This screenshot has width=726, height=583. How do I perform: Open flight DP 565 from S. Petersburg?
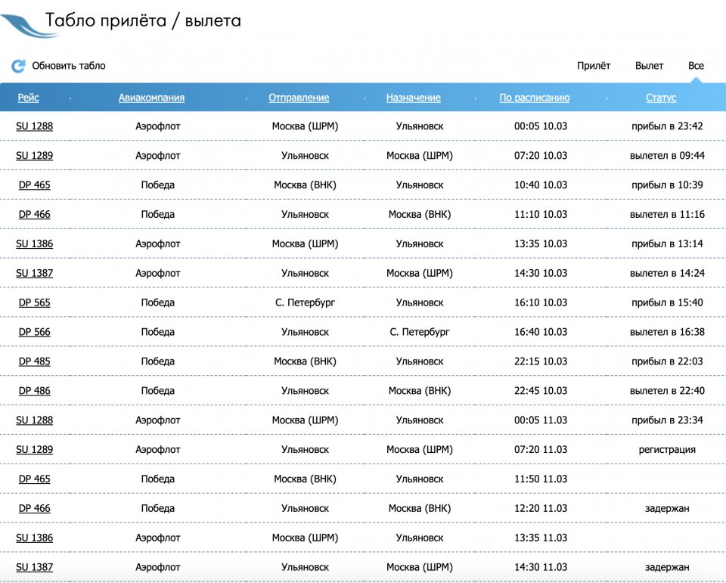[35, 302]
